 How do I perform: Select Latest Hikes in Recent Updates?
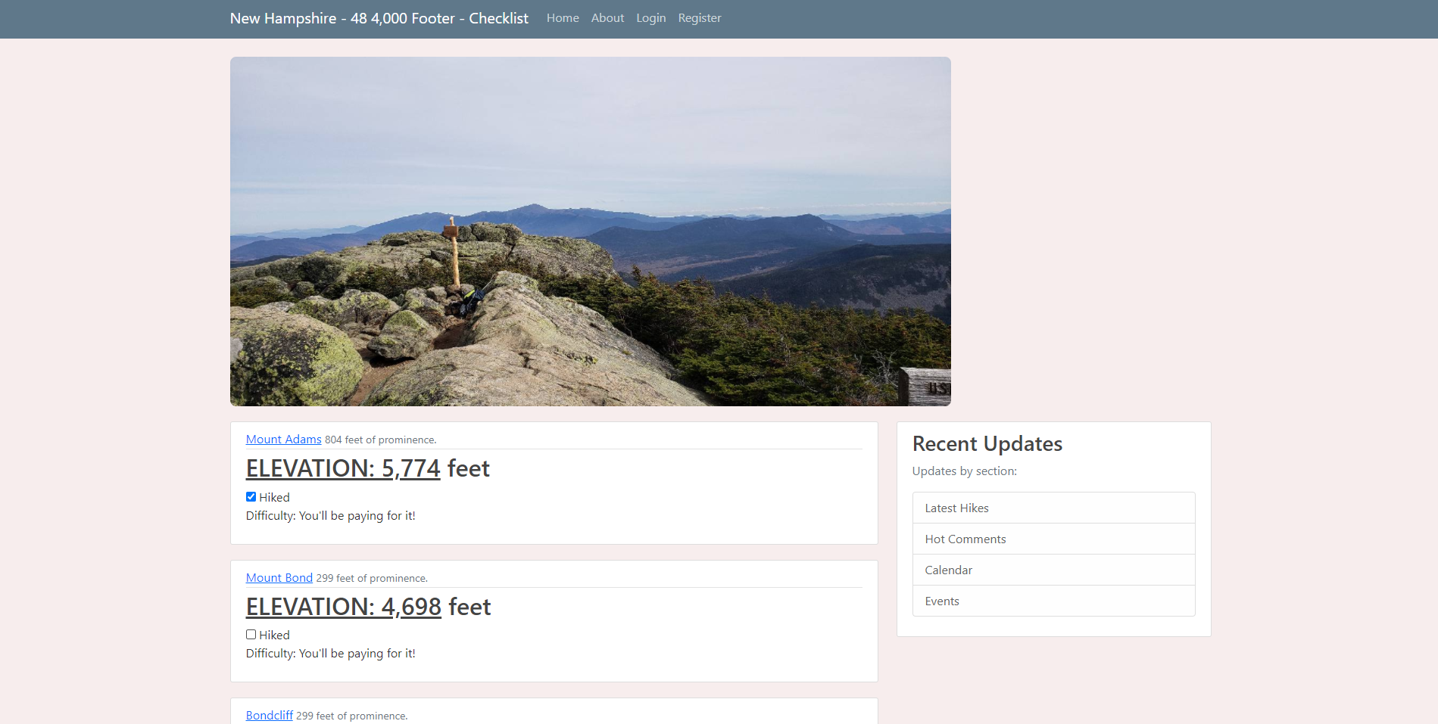(956, 508)
